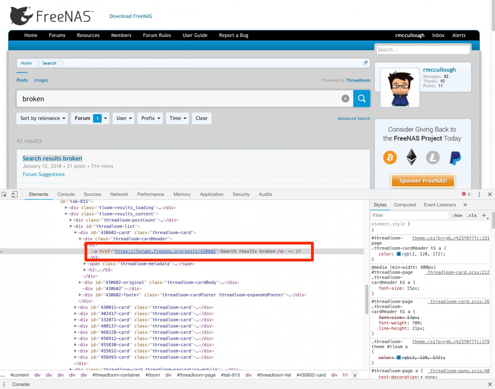The height and width of the screenshot is (389, 495).
Task: Open the Resources nav menu
Action: coord(88,35)
